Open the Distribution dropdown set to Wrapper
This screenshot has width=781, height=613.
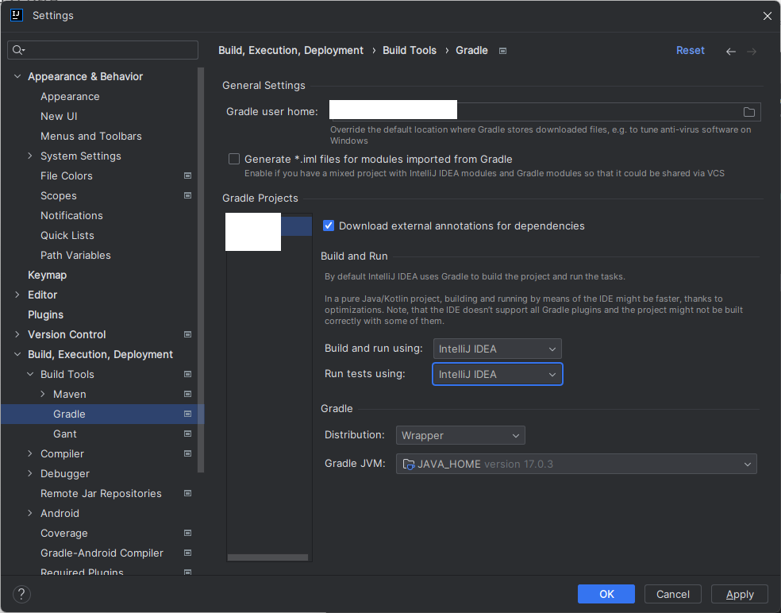(460, 436)
